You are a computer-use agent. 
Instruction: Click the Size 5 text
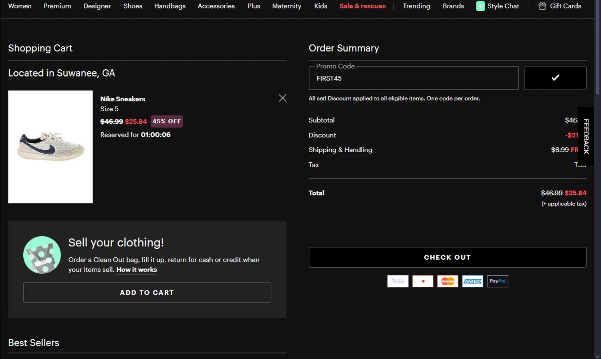point(109,109)
